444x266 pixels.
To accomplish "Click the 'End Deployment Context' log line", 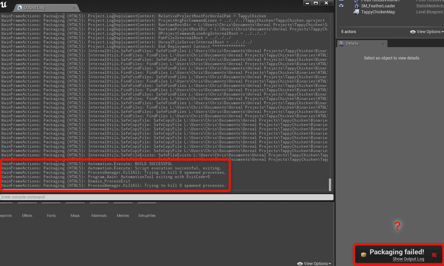I will [123, 46].
